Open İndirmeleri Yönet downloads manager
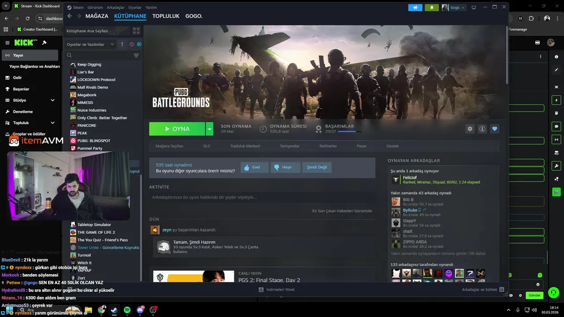Screen dimensions: 564x317 277,290
